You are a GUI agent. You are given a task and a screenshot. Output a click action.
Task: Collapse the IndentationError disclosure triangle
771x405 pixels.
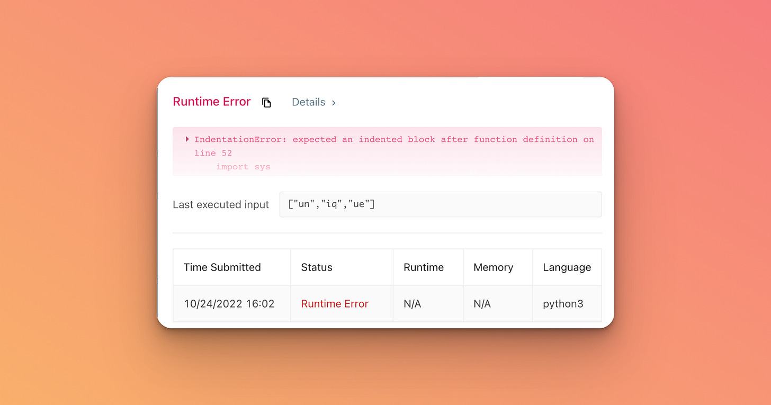click(187, 139)
